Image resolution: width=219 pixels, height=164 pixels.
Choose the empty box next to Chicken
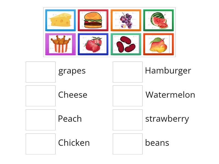[x=41, y=144]
